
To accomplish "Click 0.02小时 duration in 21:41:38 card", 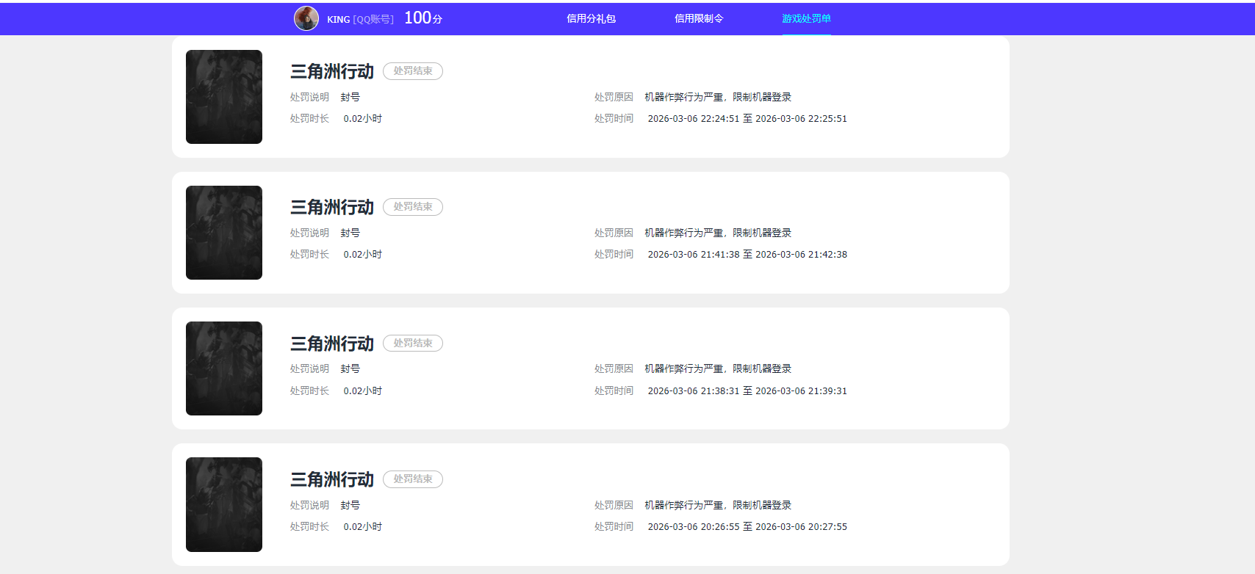I will [363, 254].
